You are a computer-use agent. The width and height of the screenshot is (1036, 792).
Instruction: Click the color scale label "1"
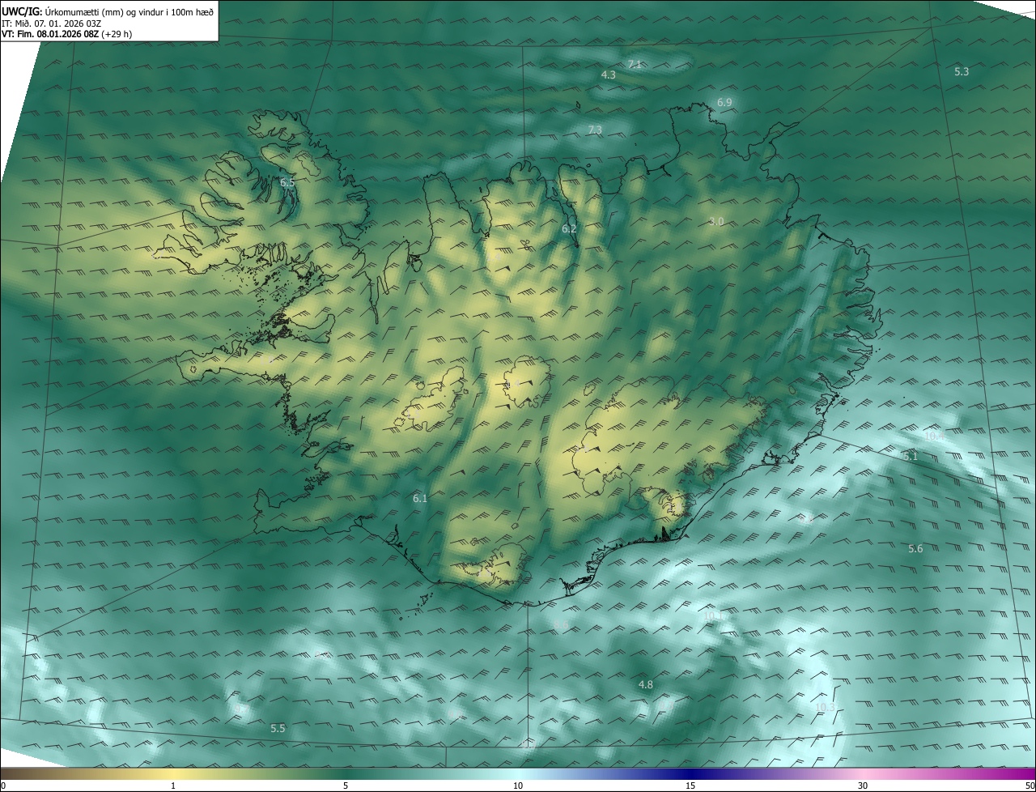[173, 786]
